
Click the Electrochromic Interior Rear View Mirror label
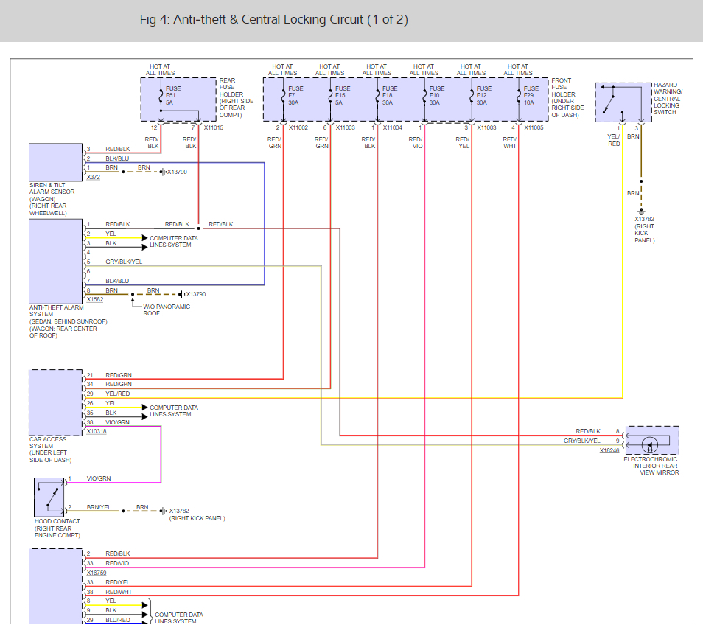tap(651, 466)
